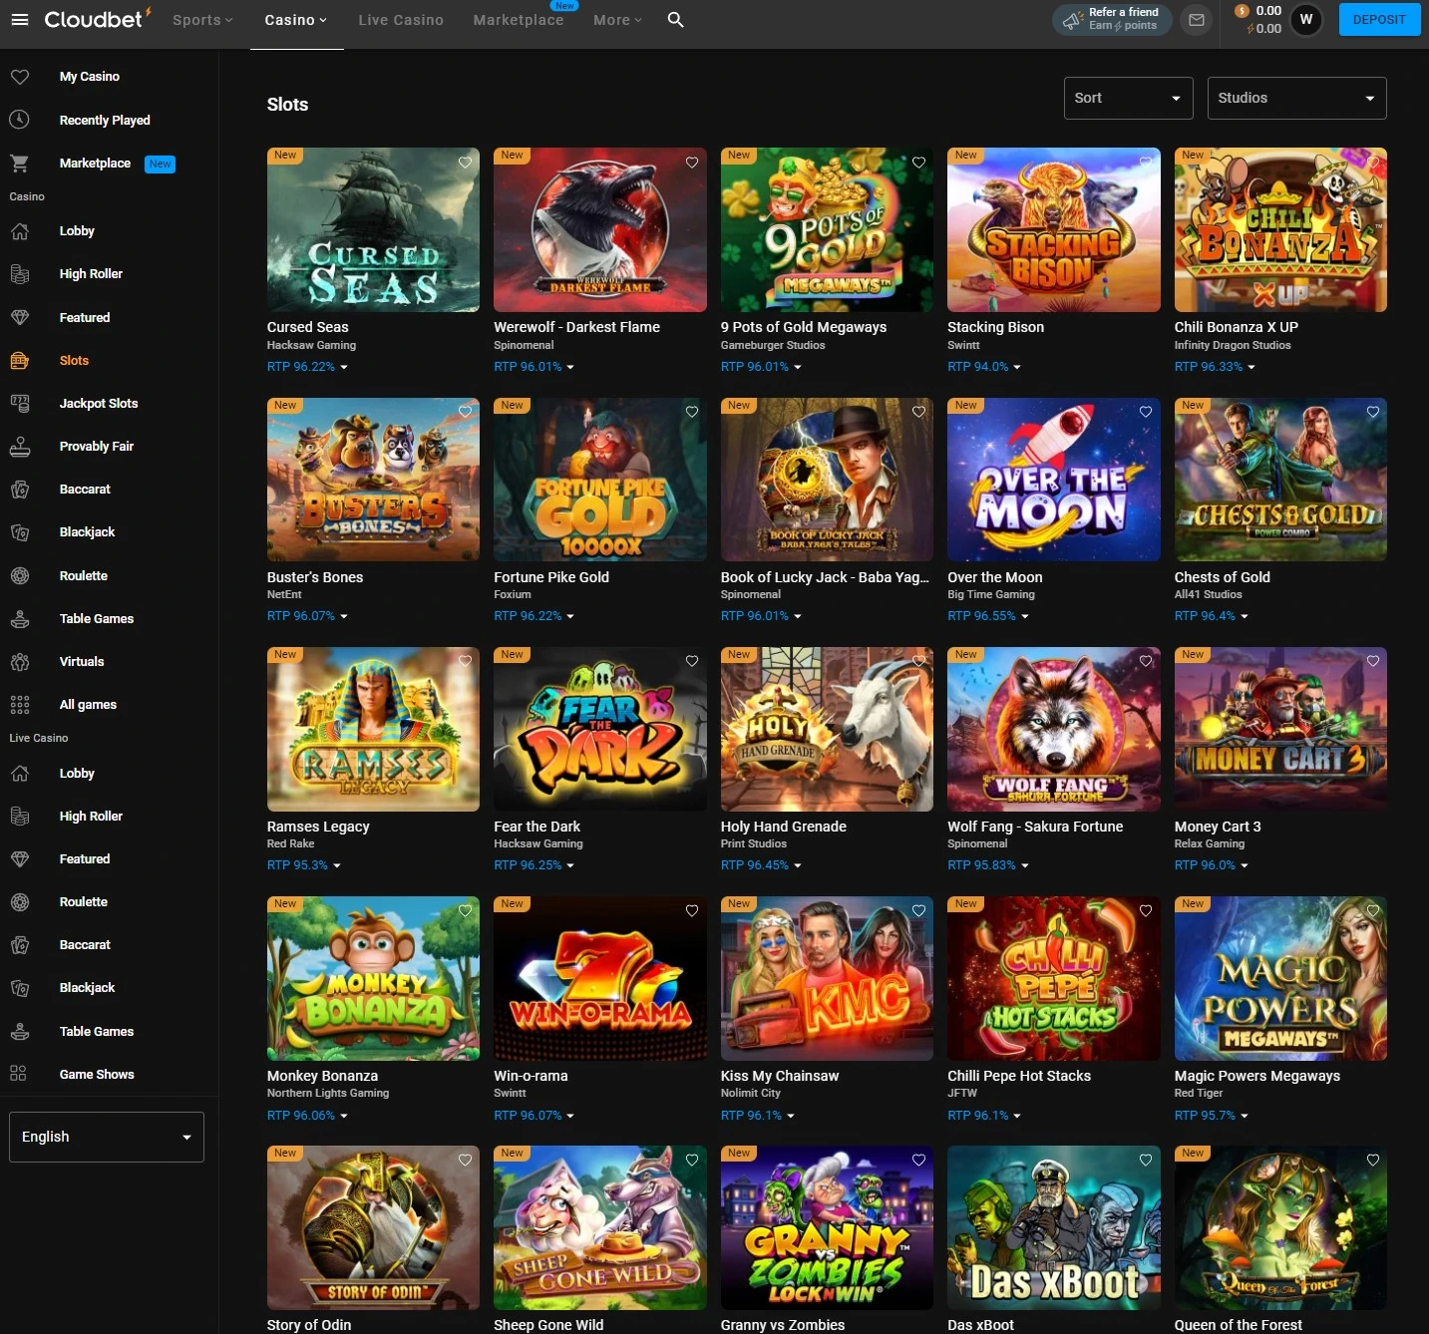Open Wolf Fang - Sakura Fortune title link

[x=1035, y=827]
